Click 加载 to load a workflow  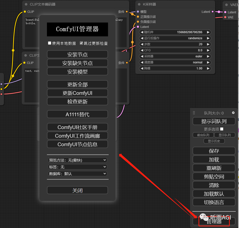coord(214,160)
